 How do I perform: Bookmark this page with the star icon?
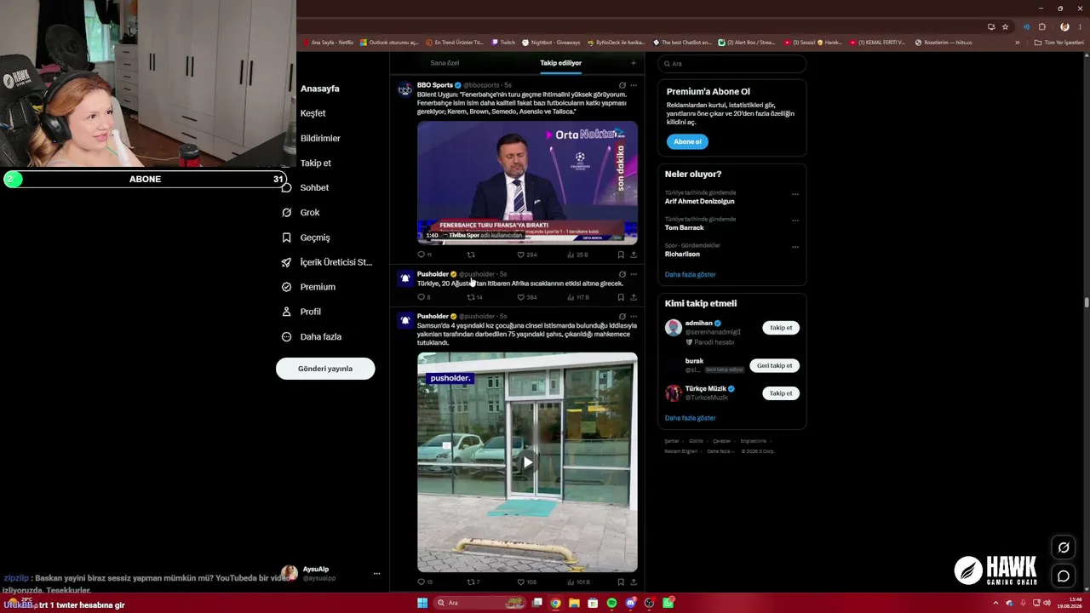point(1005,26)
